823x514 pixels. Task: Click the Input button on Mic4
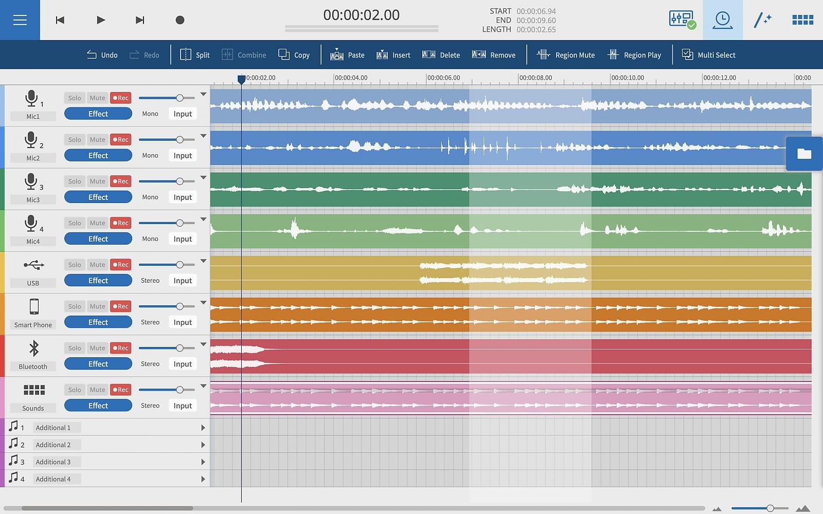point(183,239)
